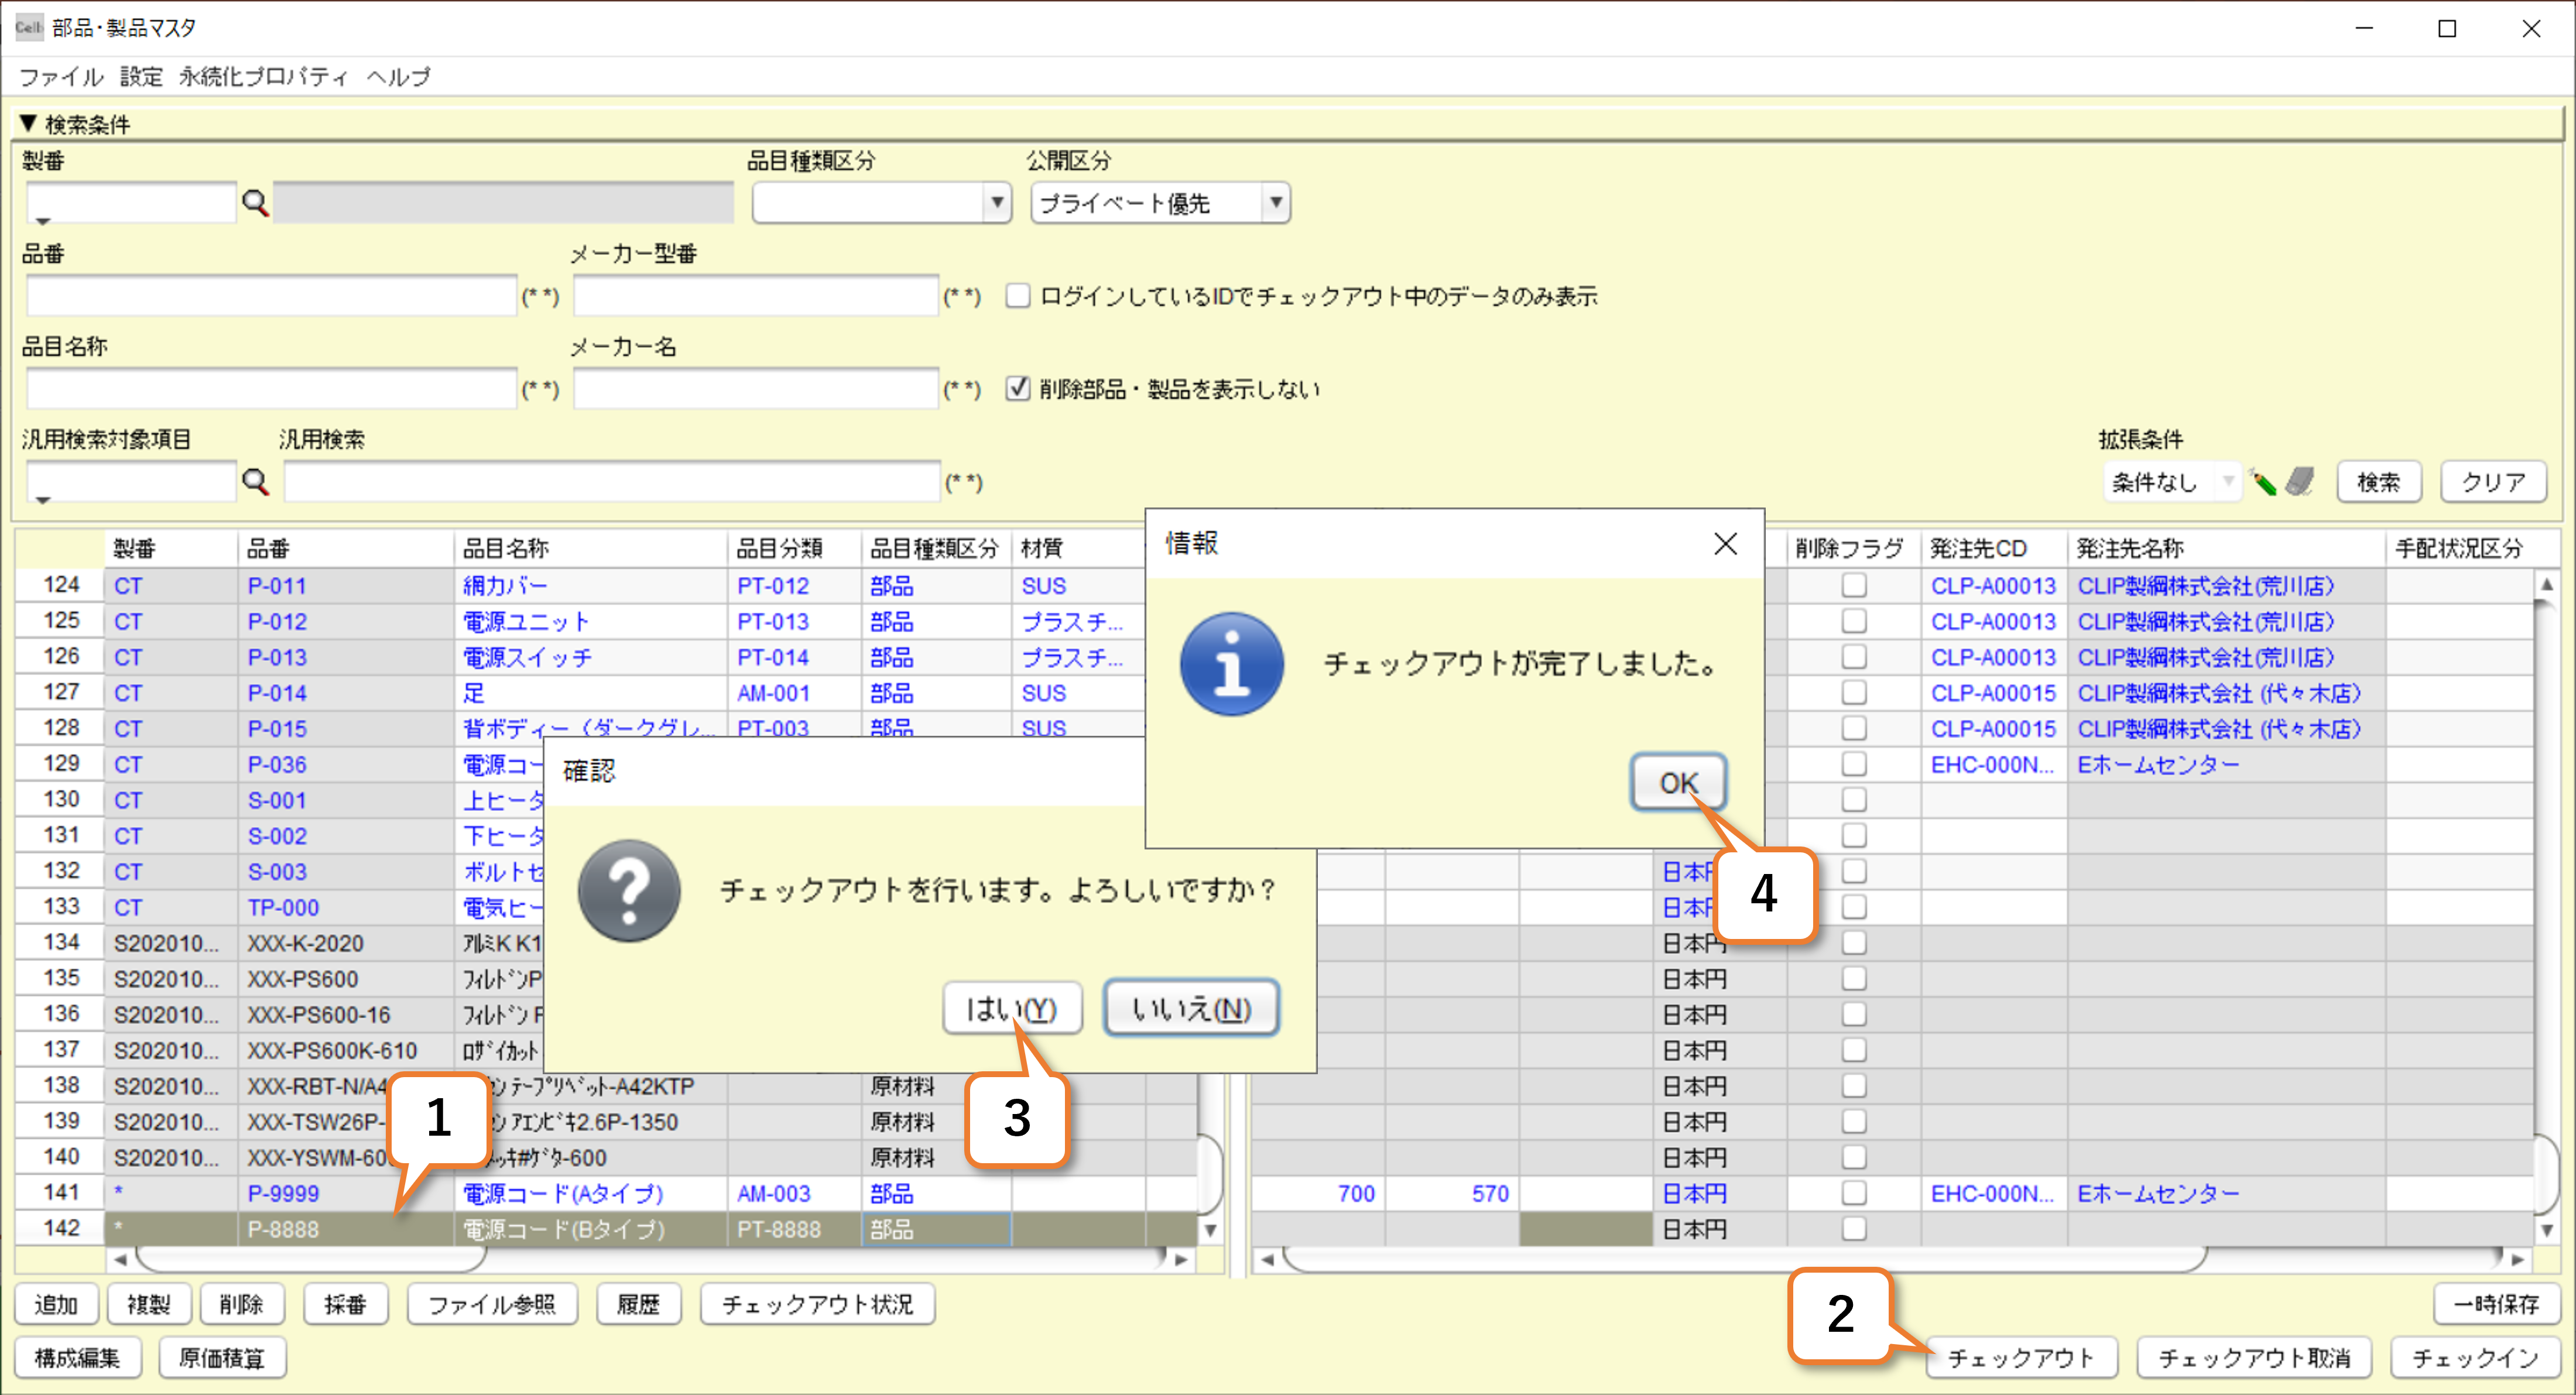Click the magnifier icon next to 製番 field

(x=256, y=204)
